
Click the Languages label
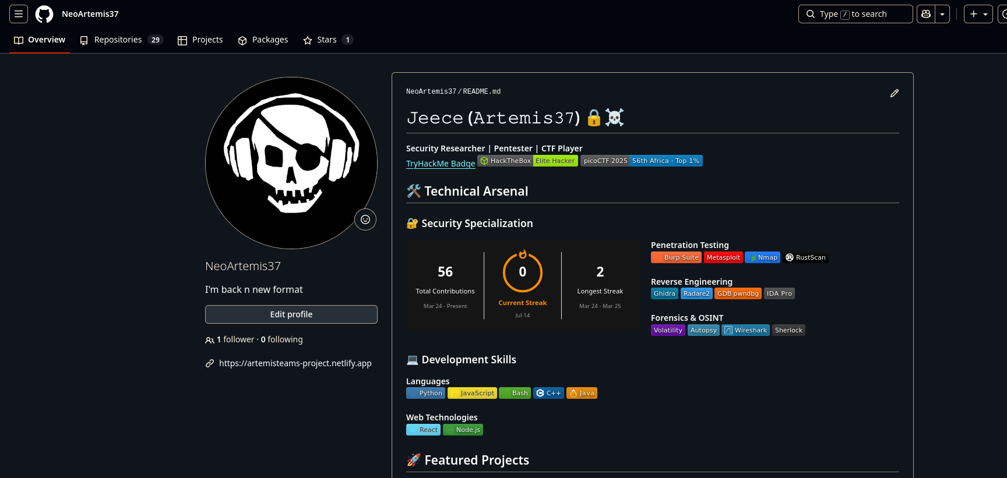[x=428, y=381]
